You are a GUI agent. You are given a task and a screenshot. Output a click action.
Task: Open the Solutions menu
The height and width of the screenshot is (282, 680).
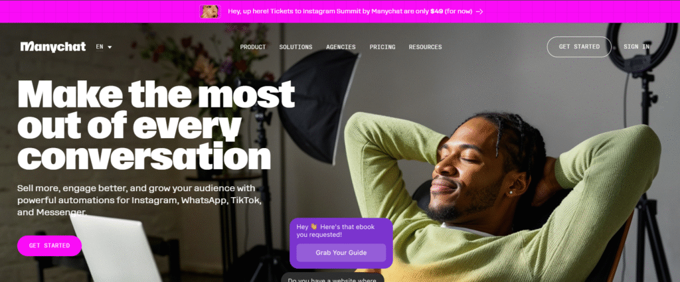296,47
